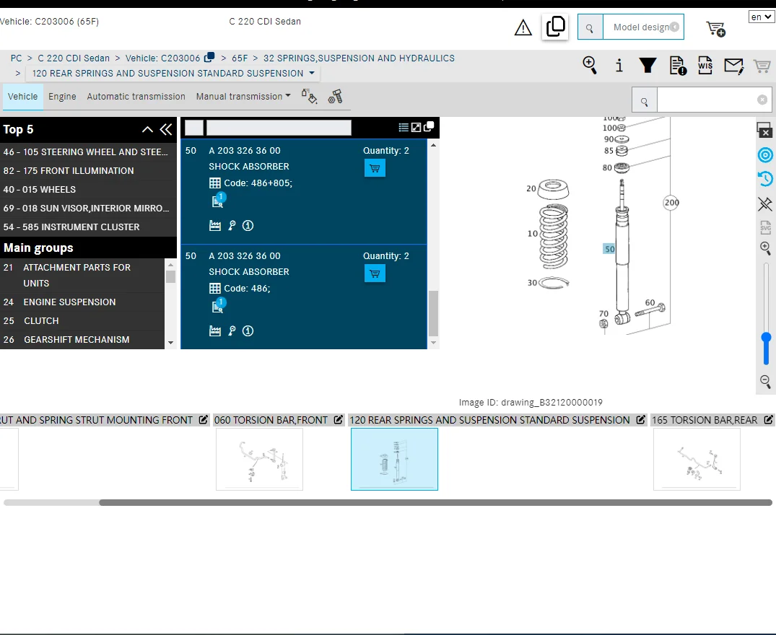Clear the secondary search field with its x button

click(x=762, y=100)
